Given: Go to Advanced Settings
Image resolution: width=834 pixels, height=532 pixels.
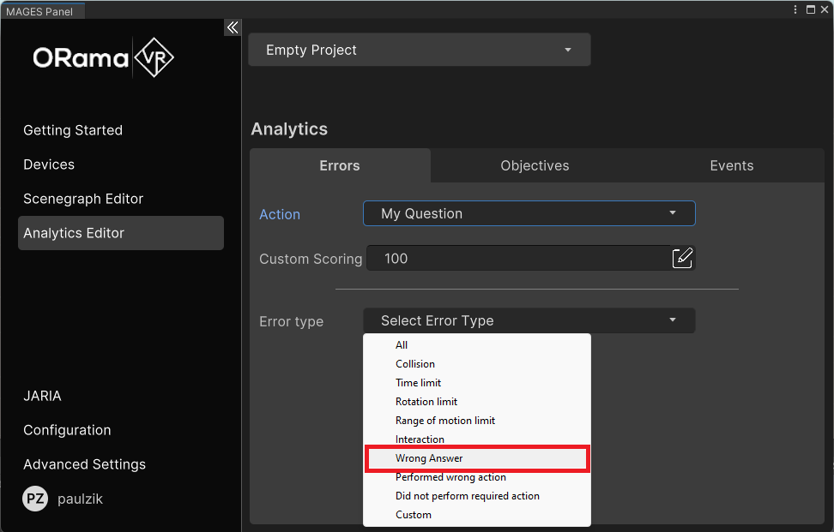Looking at the screenshot, I should point(84,464).
